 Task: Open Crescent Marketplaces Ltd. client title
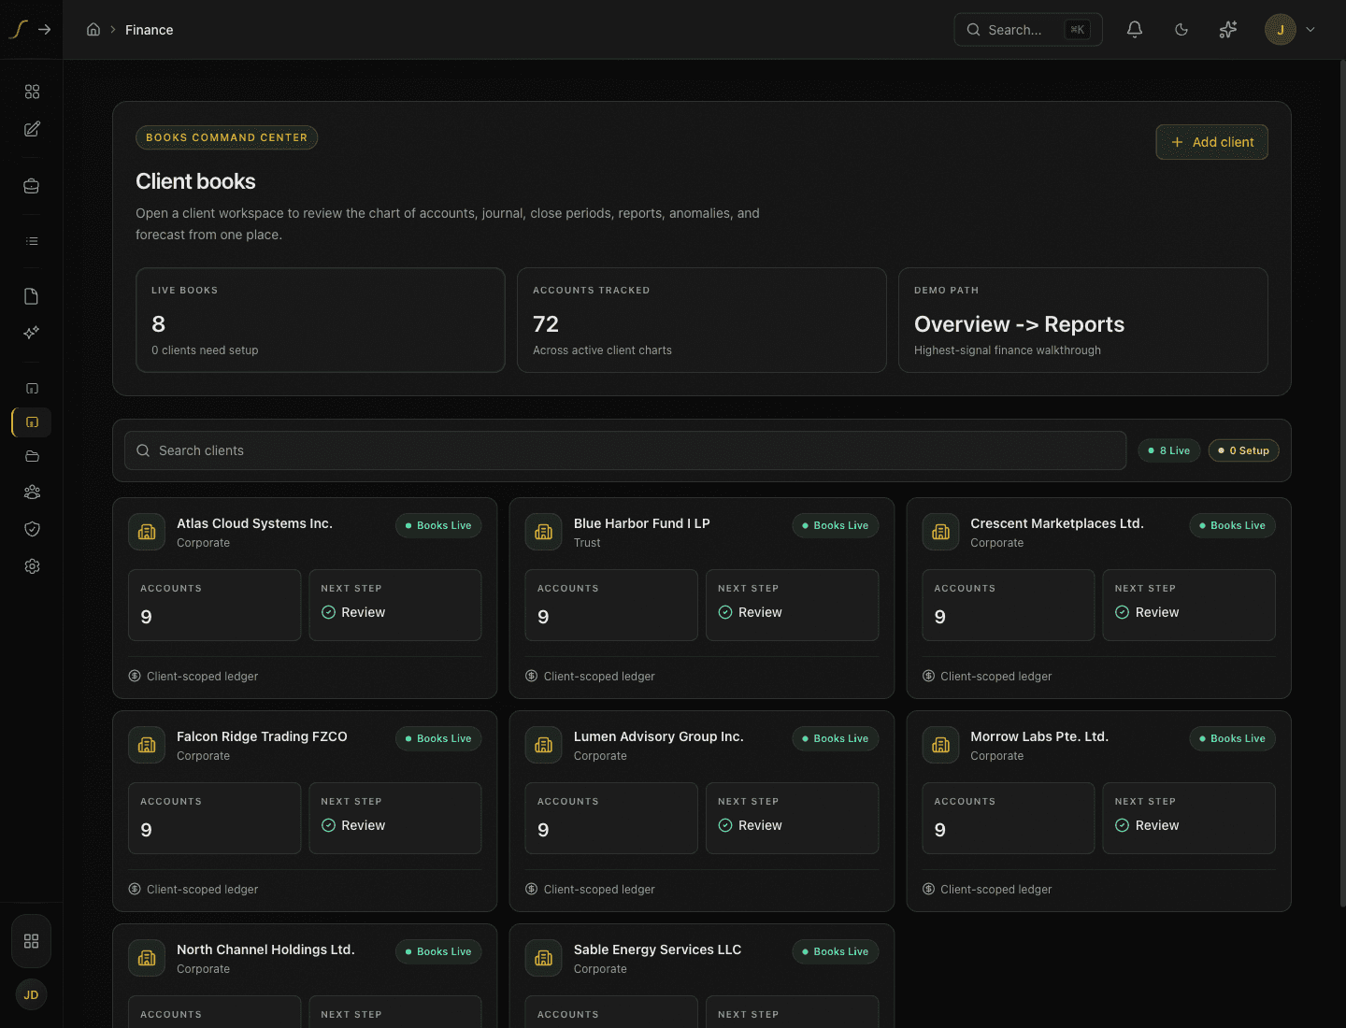click(1057, 523)
